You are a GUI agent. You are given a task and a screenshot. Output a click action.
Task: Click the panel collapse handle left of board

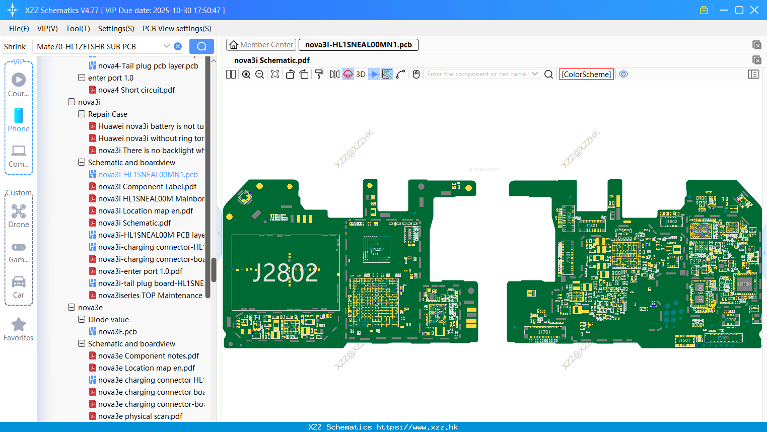pyautogui.click(x=219, y=233)
